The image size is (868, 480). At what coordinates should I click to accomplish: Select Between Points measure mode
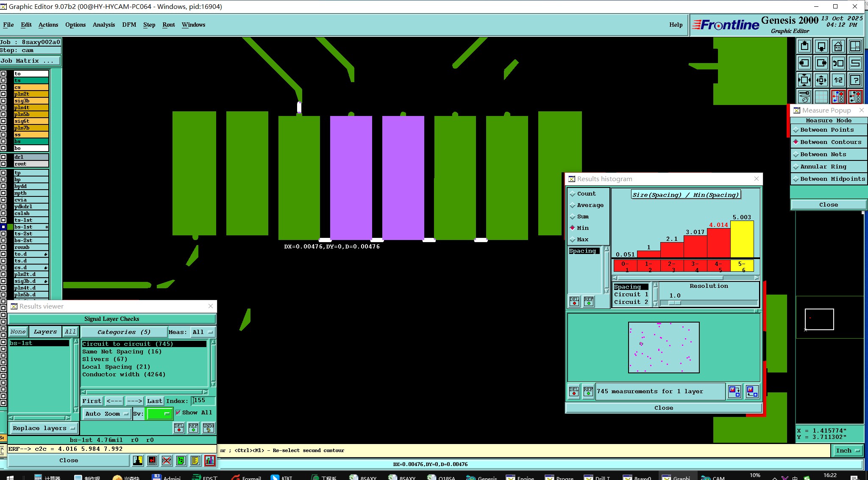click(x=826, y=130)
